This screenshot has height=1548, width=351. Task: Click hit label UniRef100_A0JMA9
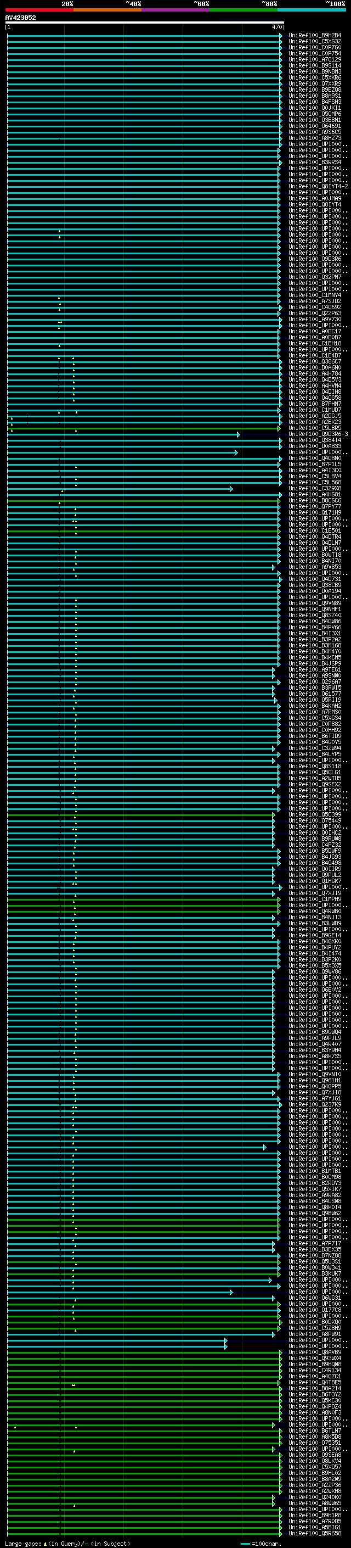point(315,198)
